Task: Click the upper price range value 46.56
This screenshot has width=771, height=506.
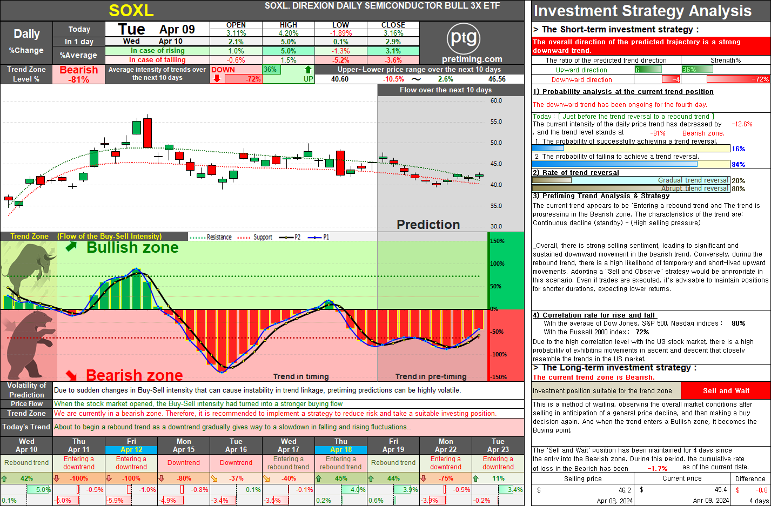Action: point(497,79)
